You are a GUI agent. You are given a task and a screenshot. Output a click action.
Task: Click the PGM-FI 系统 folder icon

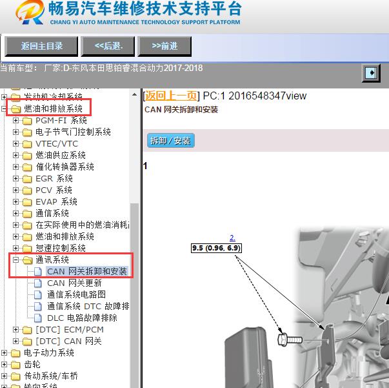(x=27, y=121)
